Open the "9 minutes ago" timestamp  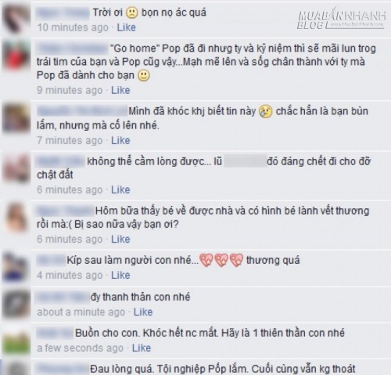70,90
